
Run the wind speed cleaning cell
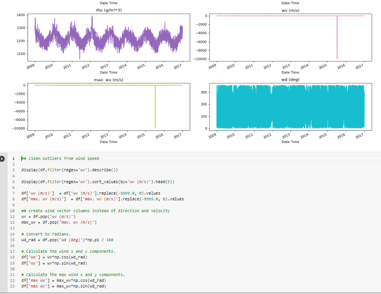(x=2, y=159)
